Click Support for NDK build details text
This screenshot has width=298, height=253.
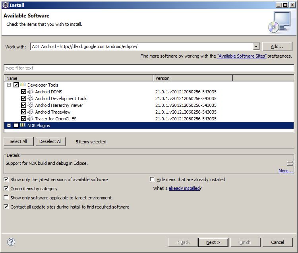click(x=47, y=163)
